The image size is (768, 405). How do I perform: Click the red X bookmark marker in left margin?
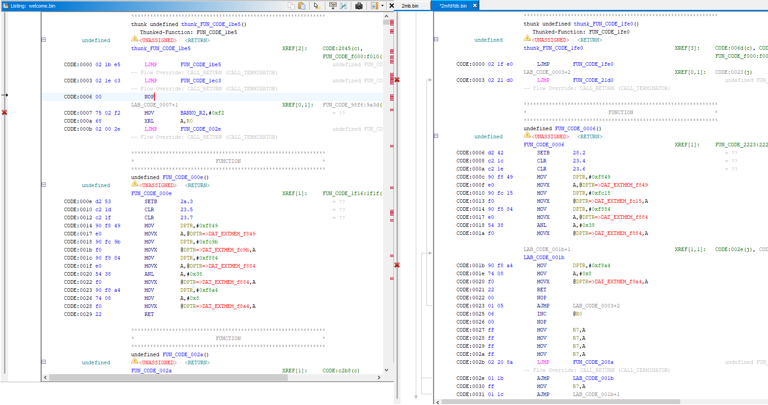pyautogui.click(x=4, y=112)
